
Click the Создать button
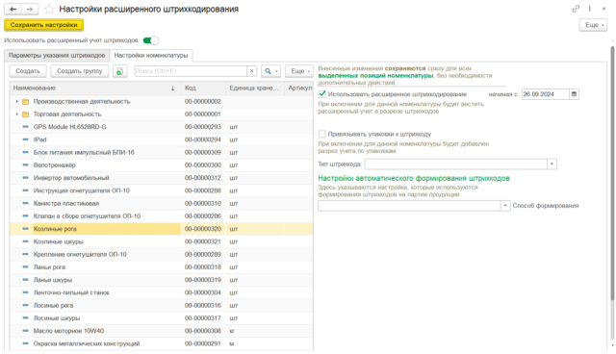(28, 71)
